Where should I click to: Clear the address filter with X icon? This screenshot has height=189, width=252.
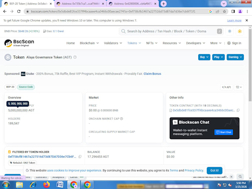[231, 177]
